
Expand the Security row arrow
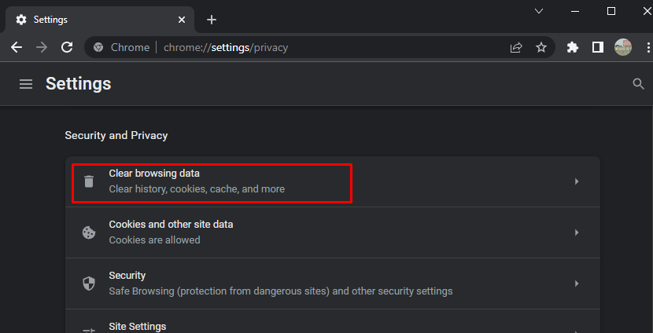tap(577, 284)
